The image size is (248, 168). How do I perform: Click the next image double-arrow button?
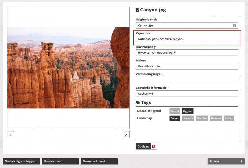tap(126, 134)
